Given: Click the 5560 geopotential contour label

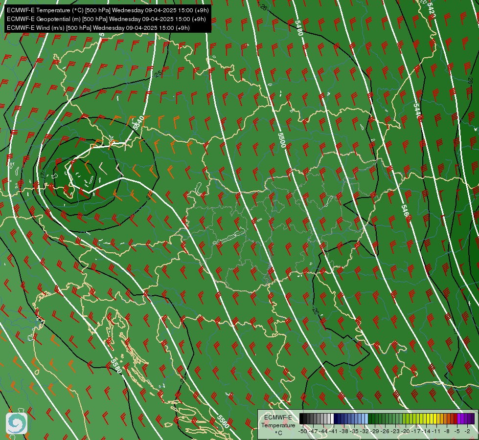Looking at the screenshot, I should point(223,422).
